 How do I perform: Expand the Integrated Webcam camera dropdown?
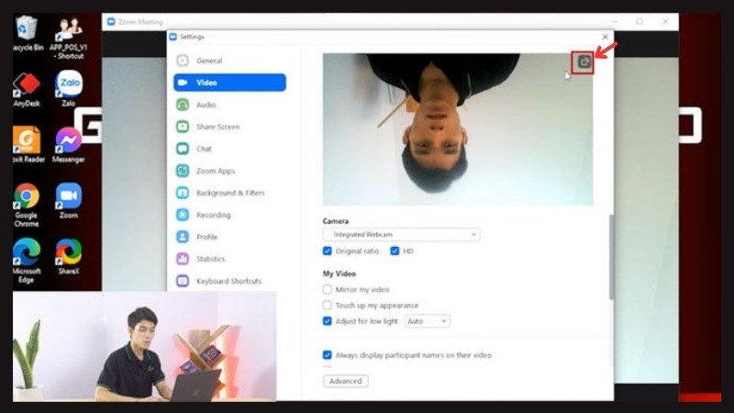[401, 235]
